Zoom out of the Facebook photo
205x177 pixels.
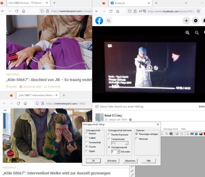(x=197, y=33)
